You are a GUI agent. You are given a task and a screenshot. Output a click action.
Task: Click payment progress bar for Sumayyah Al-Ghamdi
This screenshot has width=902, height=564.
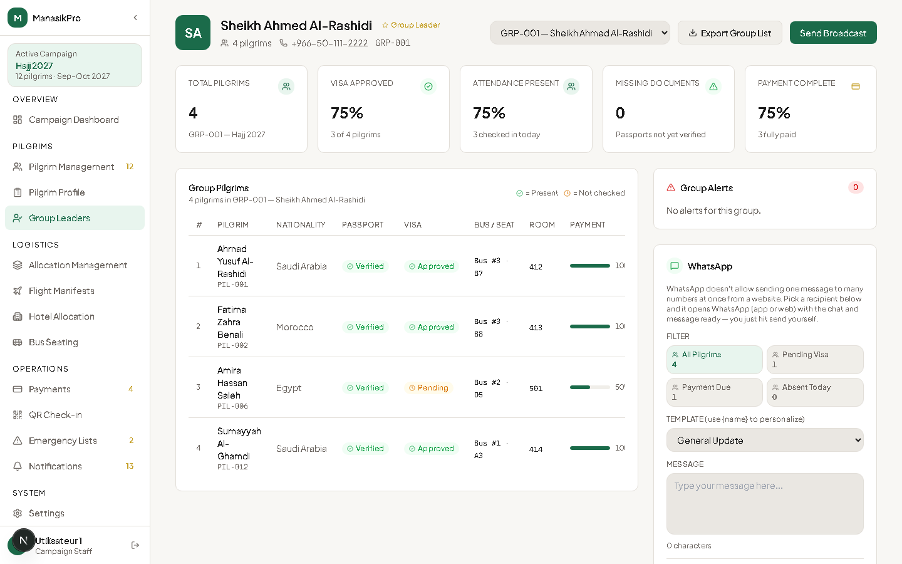590,448
